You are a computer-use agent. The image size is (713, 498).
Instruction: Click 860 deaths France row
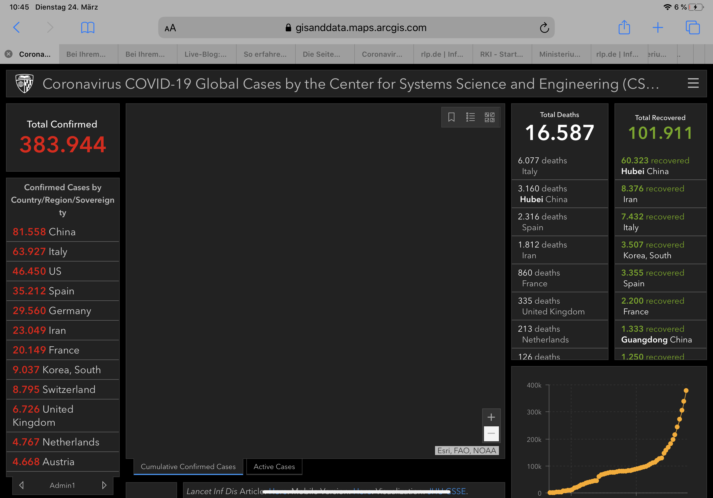pyautogui.click(x=559, y=278)
